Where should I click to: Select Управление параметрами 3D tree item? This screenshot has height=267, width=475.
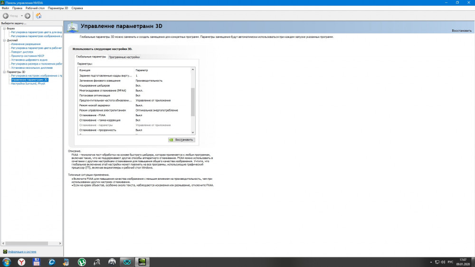pos(29,80)
